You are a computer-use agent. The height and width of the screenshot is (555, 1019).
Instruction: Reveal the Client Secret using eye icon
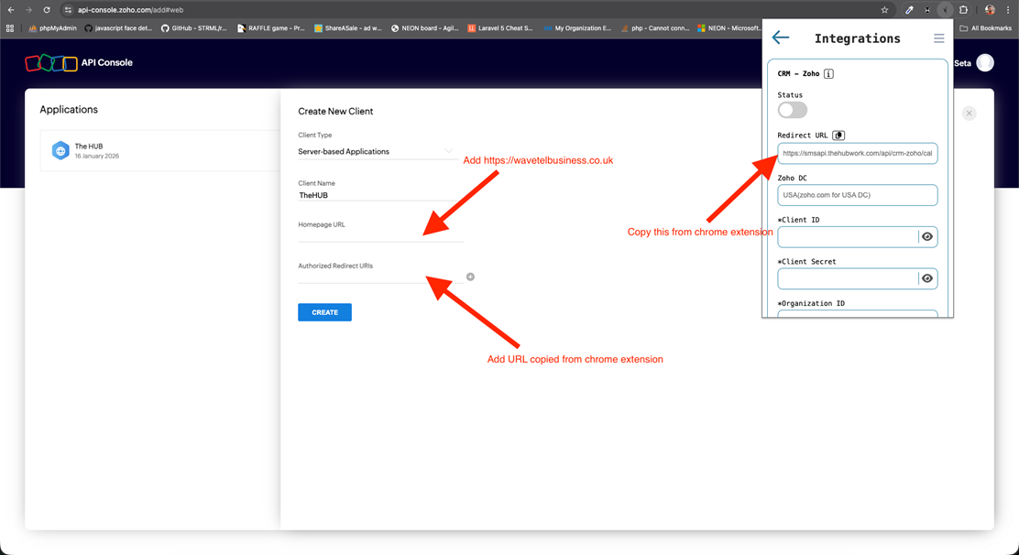pos(927,278)
